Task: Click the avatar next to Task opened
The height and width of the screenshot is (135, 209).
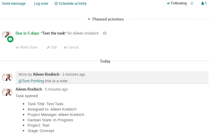Action: [7, 92]
